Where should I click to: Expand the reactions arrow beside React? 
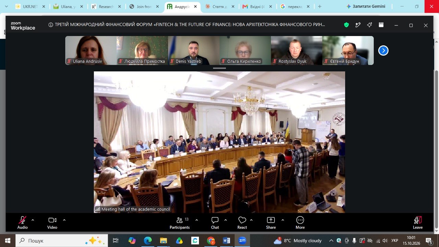pos(251,220)
